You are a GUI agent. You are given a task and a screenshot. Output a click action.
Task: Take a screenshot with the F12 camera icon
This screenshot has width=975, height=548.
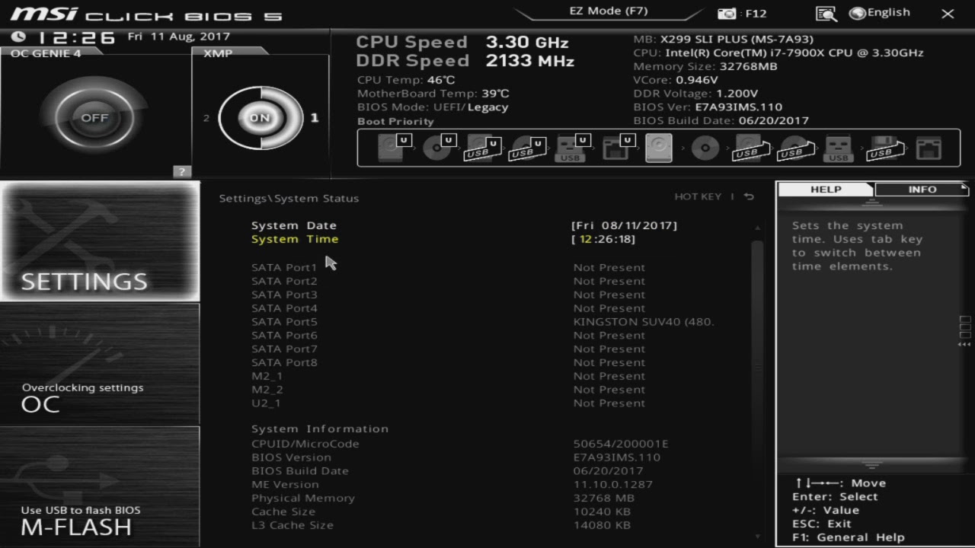tap(727, 13)
